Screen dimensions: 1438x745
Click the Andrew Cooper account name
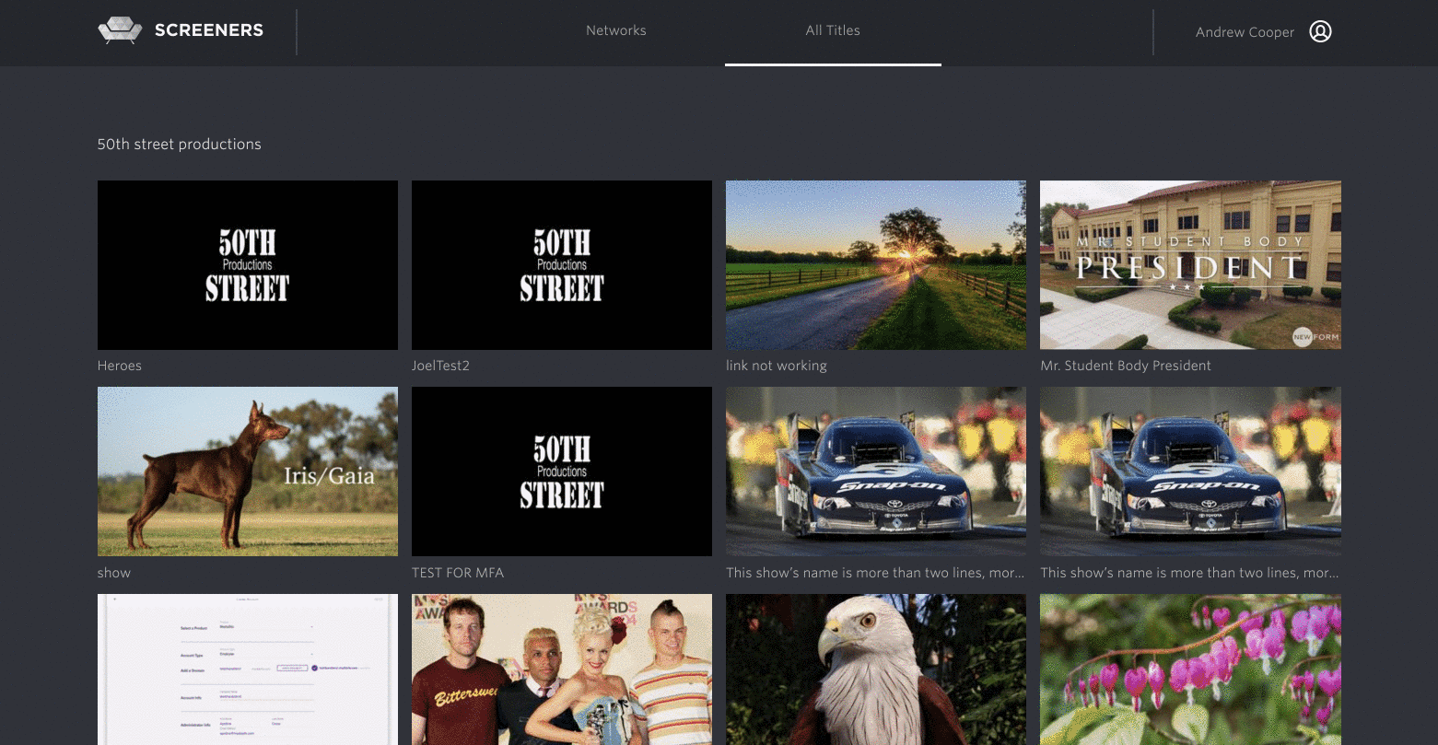pyautogui.click(x=1244, y=32)
